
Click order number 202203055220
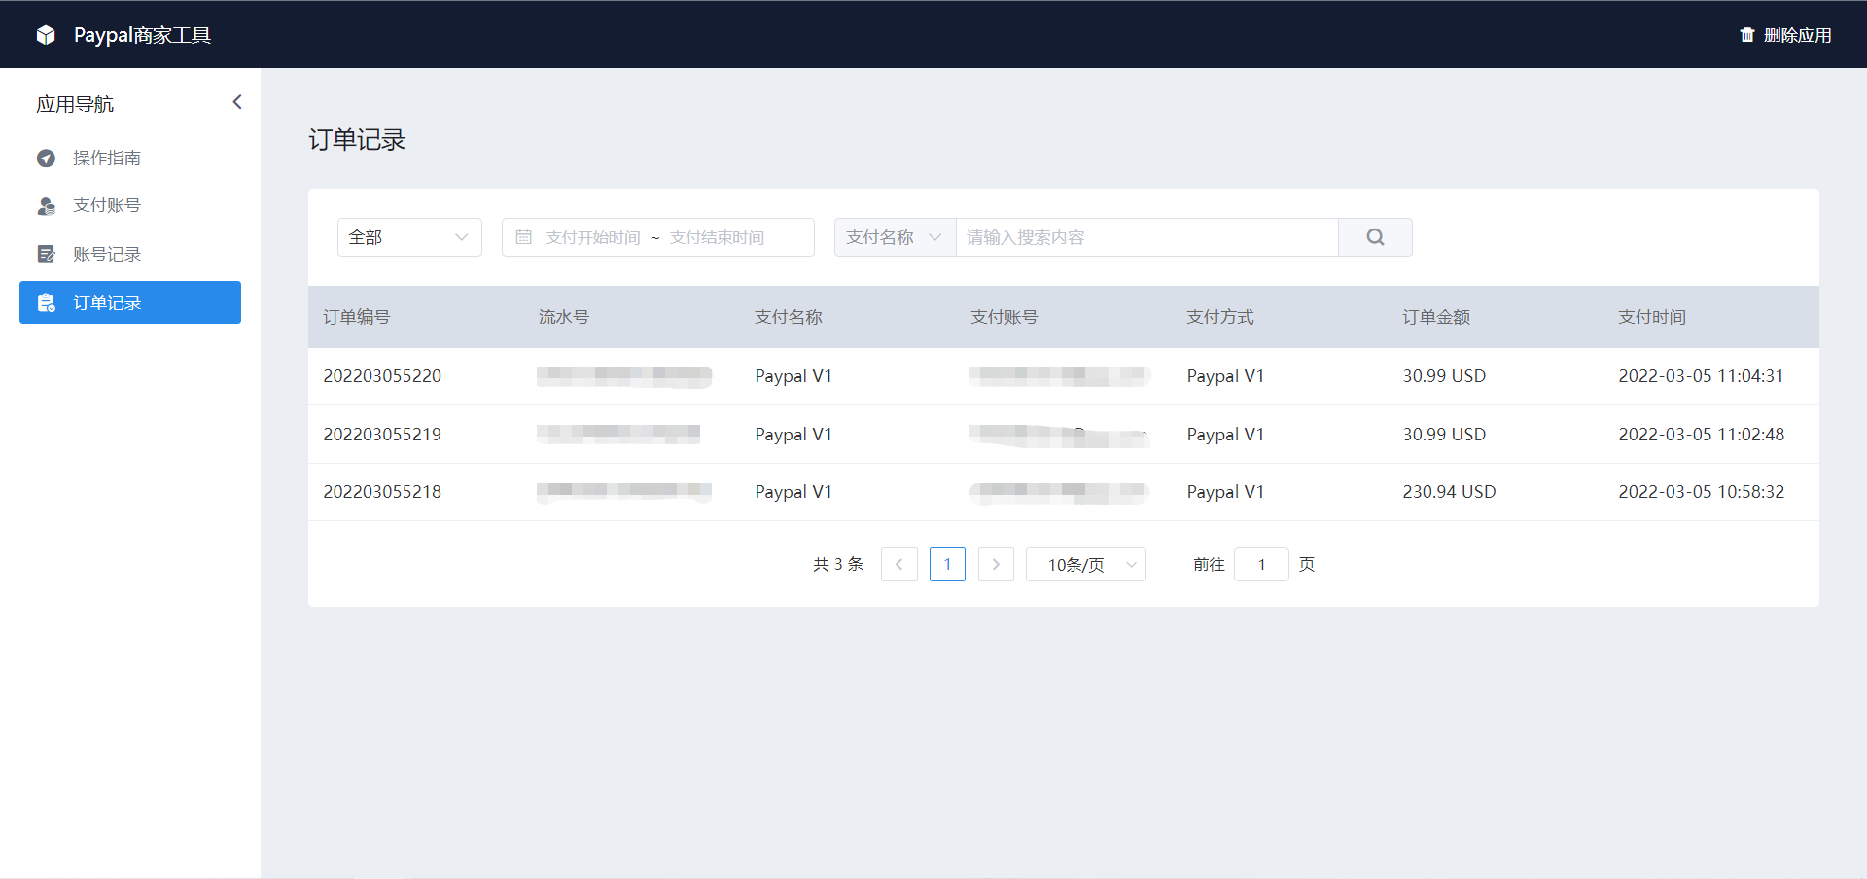tap(382, 376)
